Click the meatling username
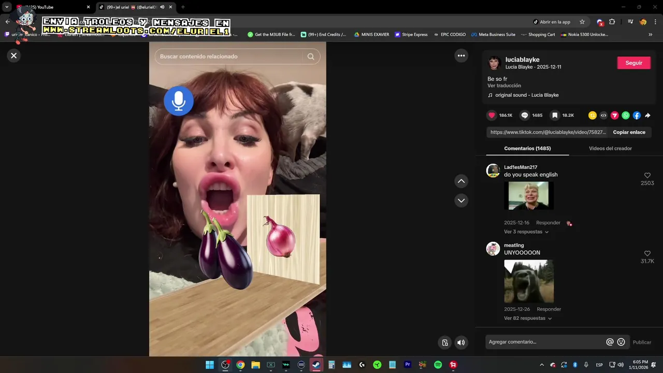 tap(514, 246)
